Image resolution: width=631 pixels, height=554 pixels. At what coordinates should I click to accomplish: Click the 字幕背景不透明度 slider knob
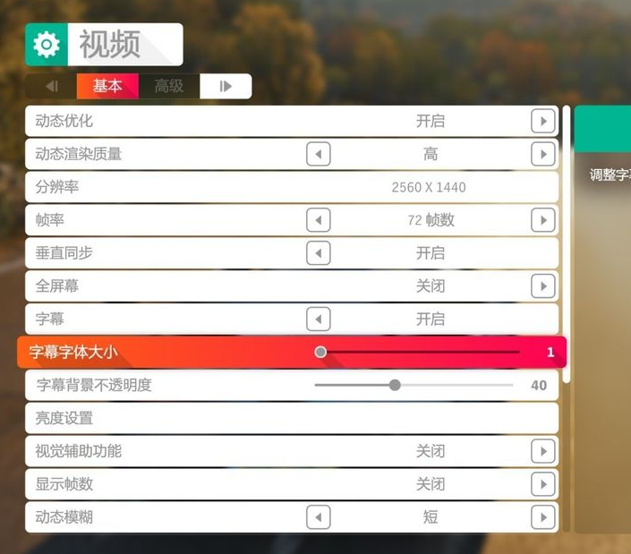point(396,385)
